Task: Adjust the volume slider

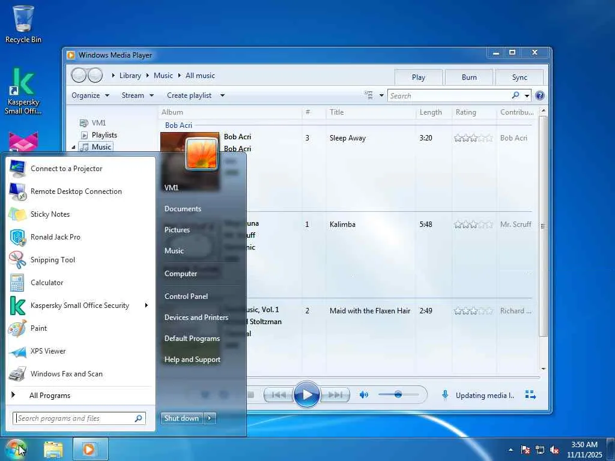Action: coord(398,394)
